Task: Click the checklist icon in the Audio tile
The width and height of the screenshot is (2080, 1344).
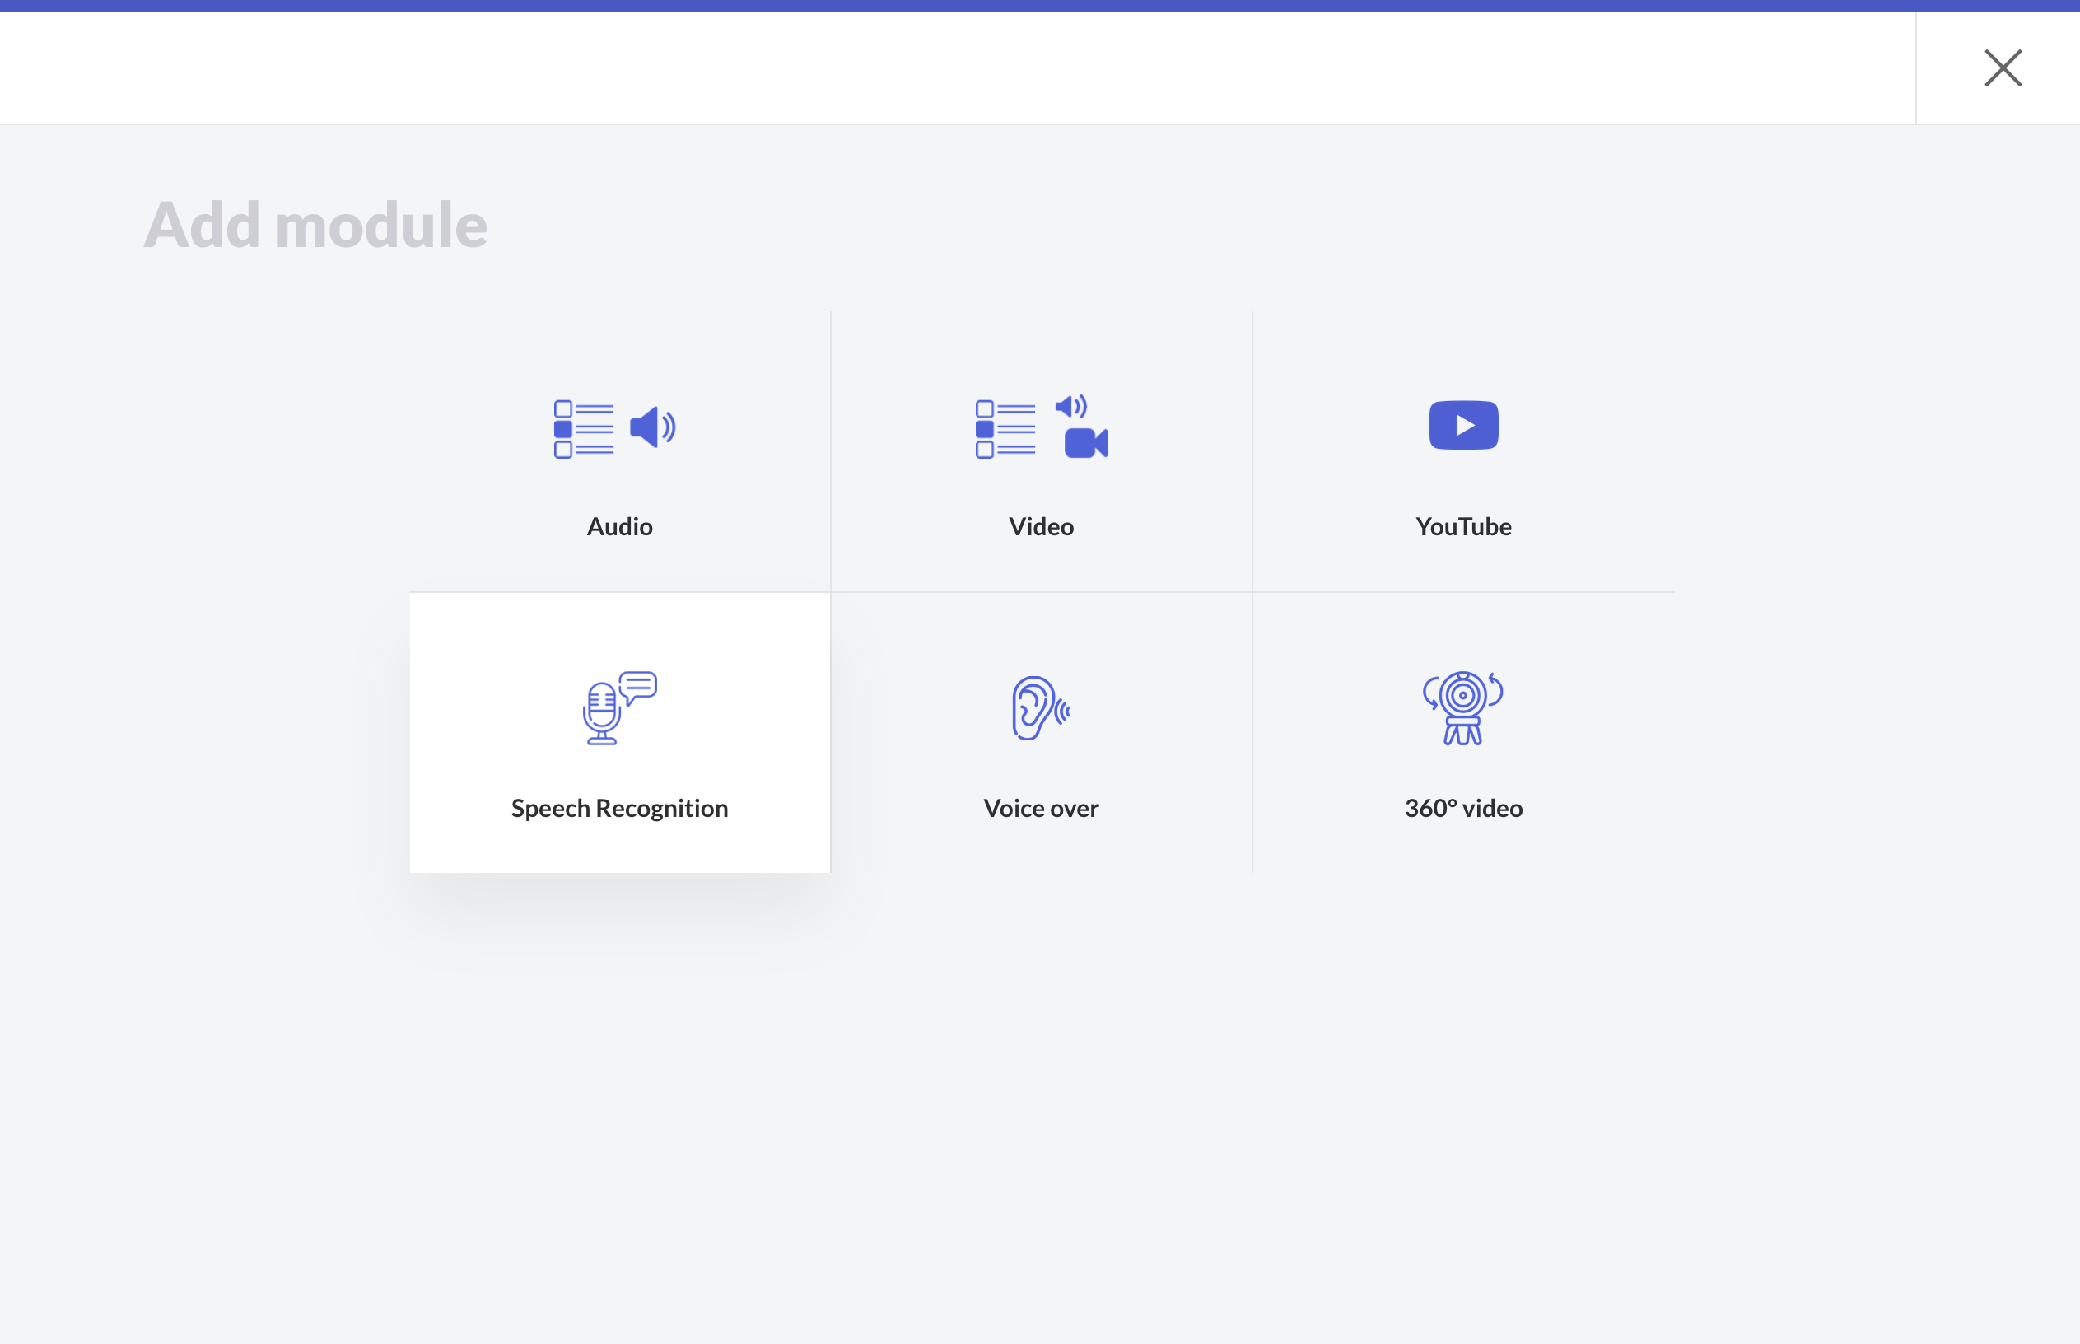Action: (x=583, y=428)
